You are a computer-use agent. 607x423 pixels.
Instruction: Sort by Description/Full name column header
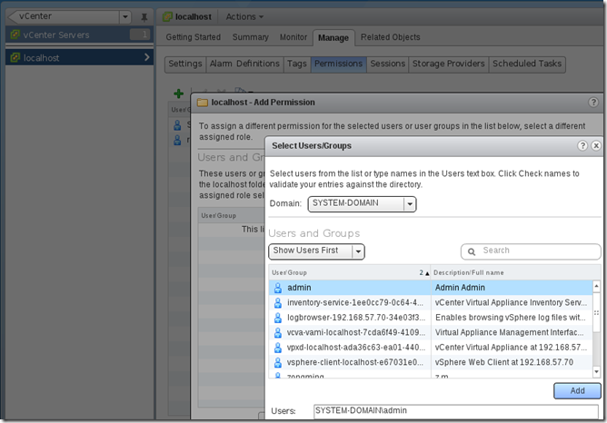tap(515, 272)
